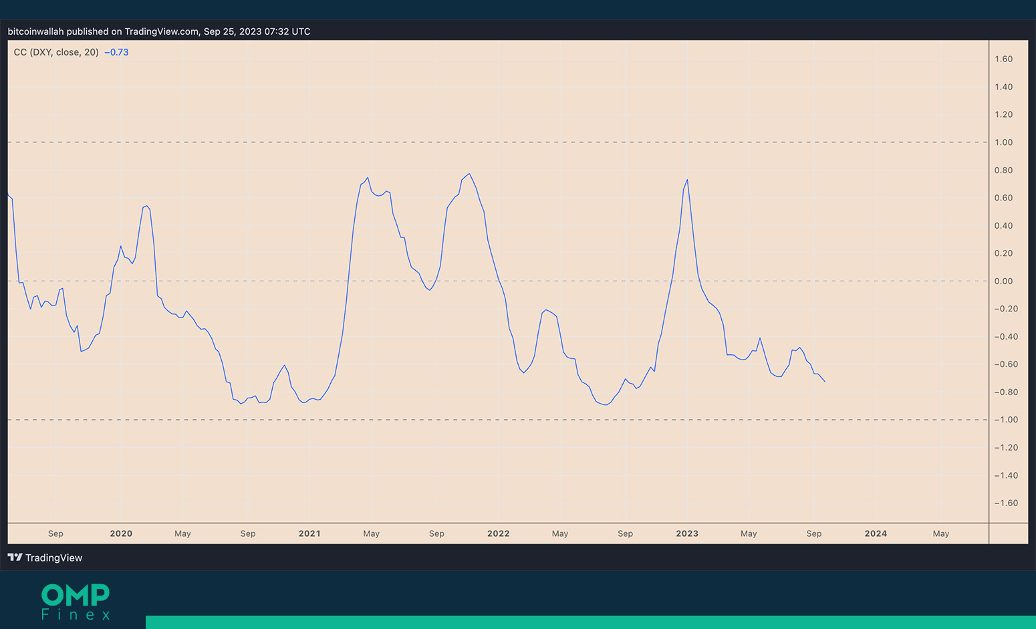Click the CC (DXY, close, 20) indicator label

(56, 52)
